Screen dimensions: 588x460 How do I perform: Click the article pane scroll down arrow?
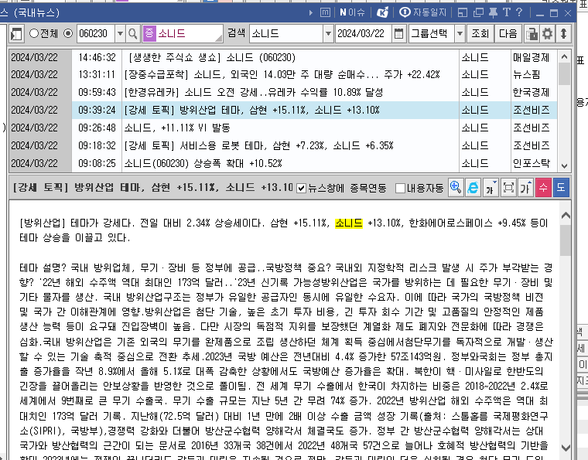(x=566, y=448)
